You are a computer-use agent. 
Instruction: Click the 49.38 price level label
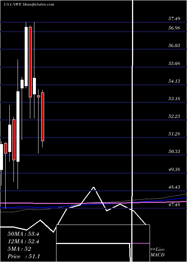pyautogui.click(x=174, y=169)
